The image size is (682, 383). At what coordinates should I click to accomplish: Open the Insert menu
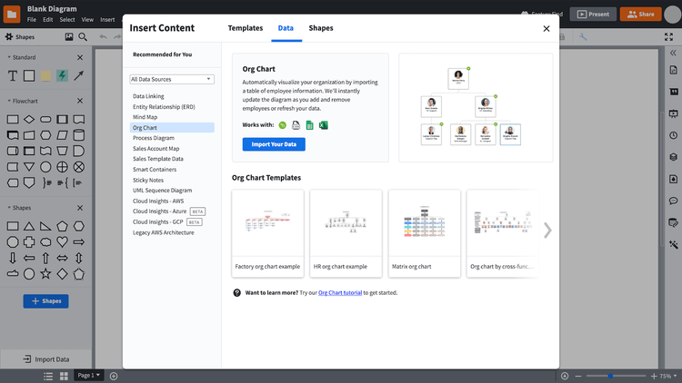coord(107,20)
